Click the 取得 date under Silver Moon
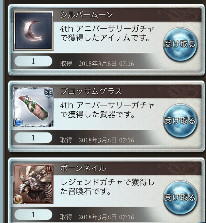The height and width of the screenshot is (223, 206). click(97, 64)
